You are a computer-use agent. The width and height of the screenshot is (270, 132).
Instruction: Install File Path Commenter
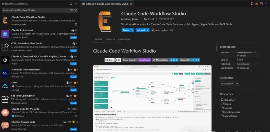(73, 103)
